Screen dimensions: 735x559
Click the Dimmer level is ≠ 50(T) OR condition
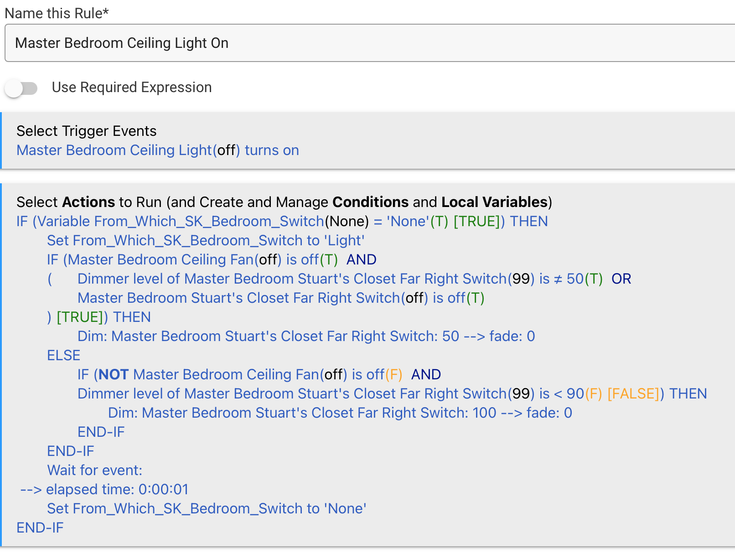pos(354,279)
